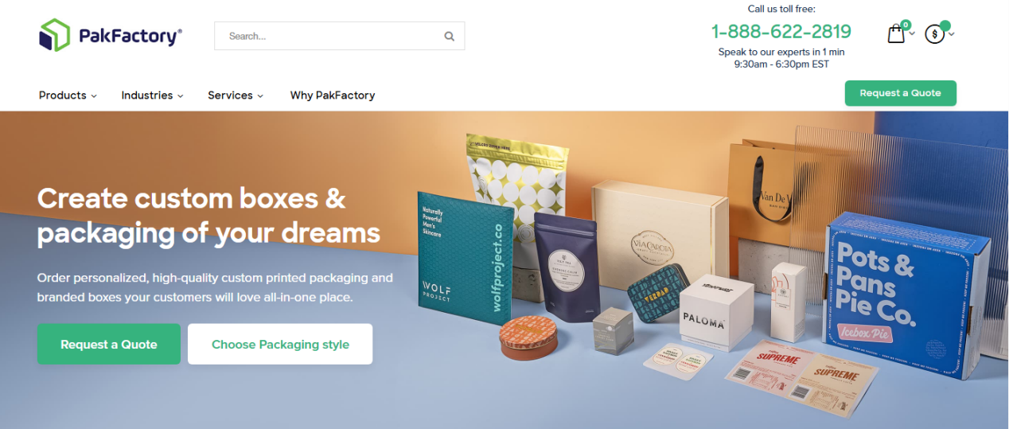Click the green dot on currency icon

pyautogui.click(x=945, y=25)
